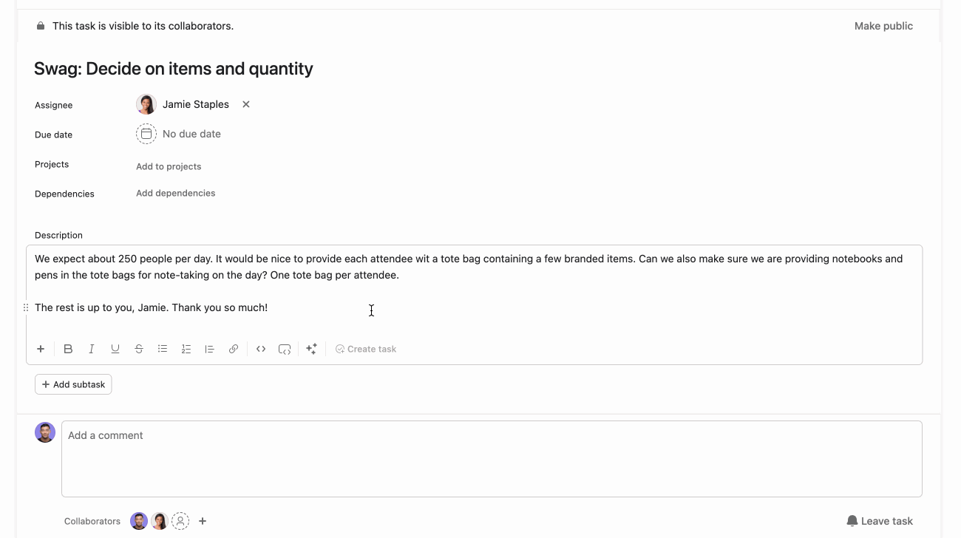Insert a code block

pyautogui.click(x=285, y=349)
